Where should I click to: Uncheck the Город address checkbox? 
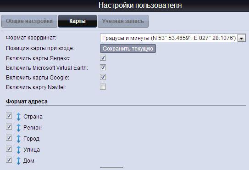coord(9,138)
